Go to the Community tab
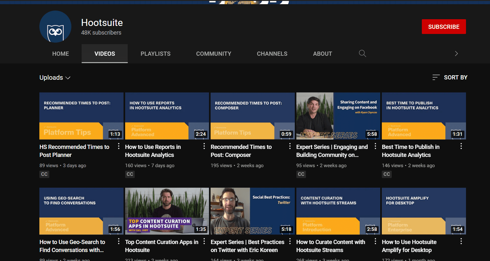The image size is (490, 261). [x=213, y=54]
